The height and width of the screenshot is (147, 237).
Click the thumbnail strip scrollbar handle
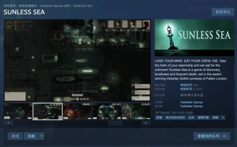[115, 123]
